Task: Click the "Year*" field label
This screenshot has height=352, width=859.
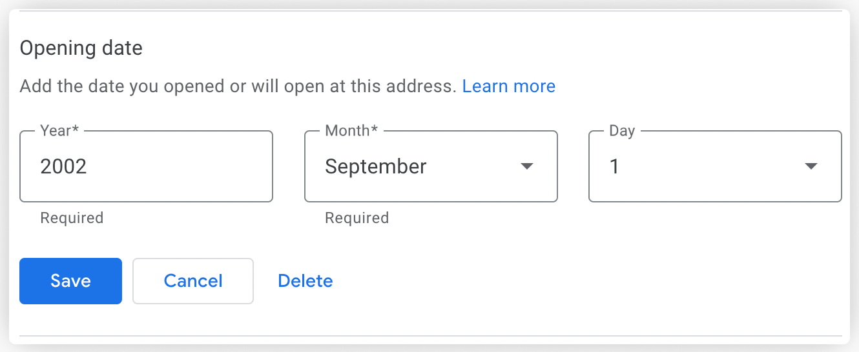Action: point(59,131)
